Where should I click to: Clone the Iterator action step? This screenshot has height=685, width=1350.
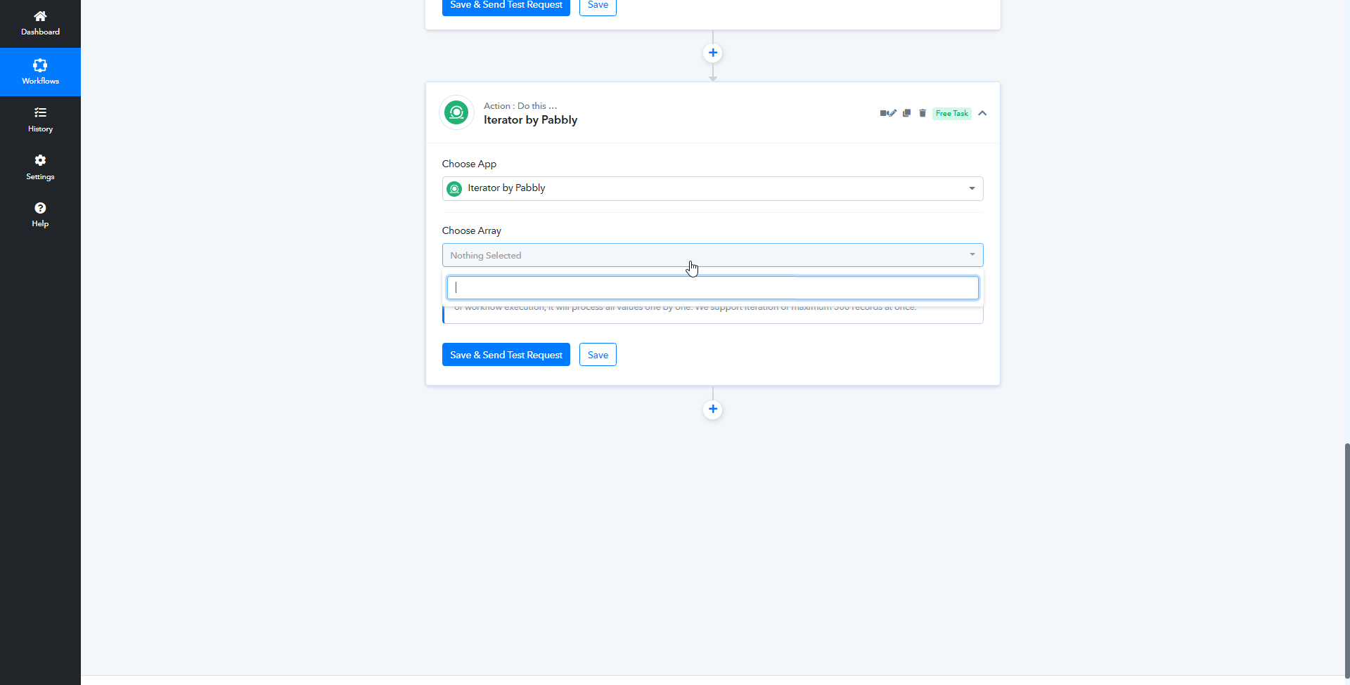click(907, 113)
